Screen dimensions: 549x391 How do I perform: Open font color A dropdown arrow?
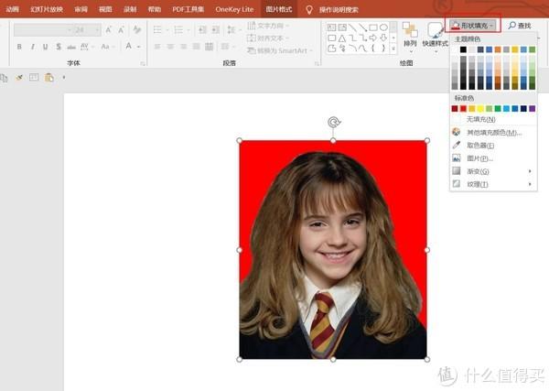(139, 47)
